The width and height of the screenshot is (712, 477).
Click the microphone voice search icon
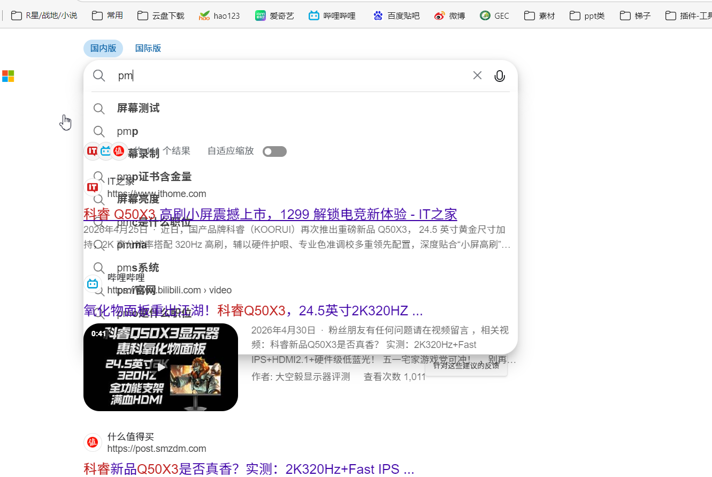(500, 76)
